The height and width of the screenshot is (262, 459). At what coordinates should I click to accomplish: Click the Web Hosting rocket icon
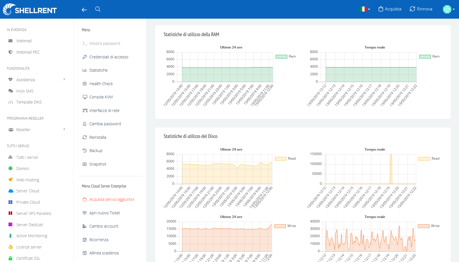pyautogui.click(x=10, y=180)
